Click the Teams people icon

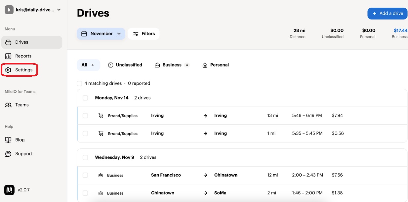click(8, 105)
